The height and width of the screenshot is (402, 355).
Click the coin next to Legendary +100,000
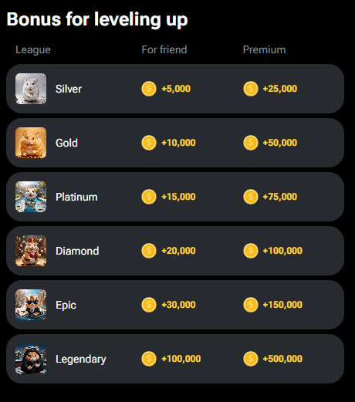149,359
